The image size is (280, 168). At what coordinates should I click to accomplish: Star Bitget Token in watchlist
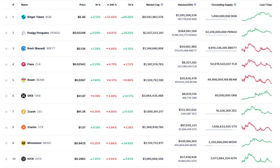(x=6, y=17)
